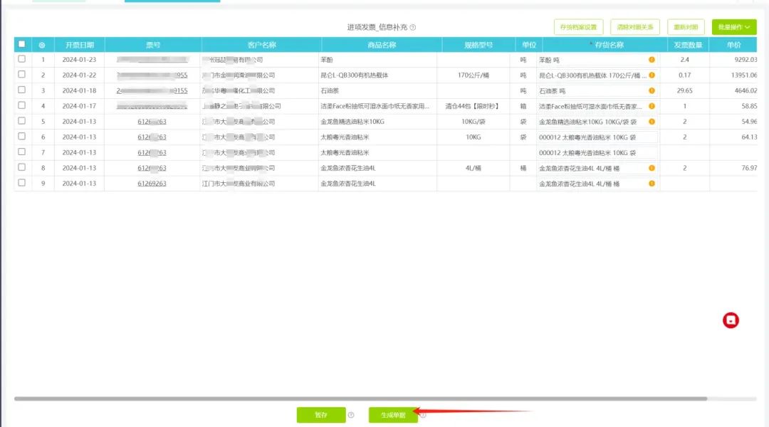
Task: Open the 批量操作 dropdown
Action: 734,28
